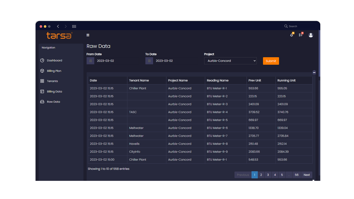Image resolution: width=354 pixels, height=199 pixels.
Task: Select Billing Plan in the sidebar
Action: (54, 71)
